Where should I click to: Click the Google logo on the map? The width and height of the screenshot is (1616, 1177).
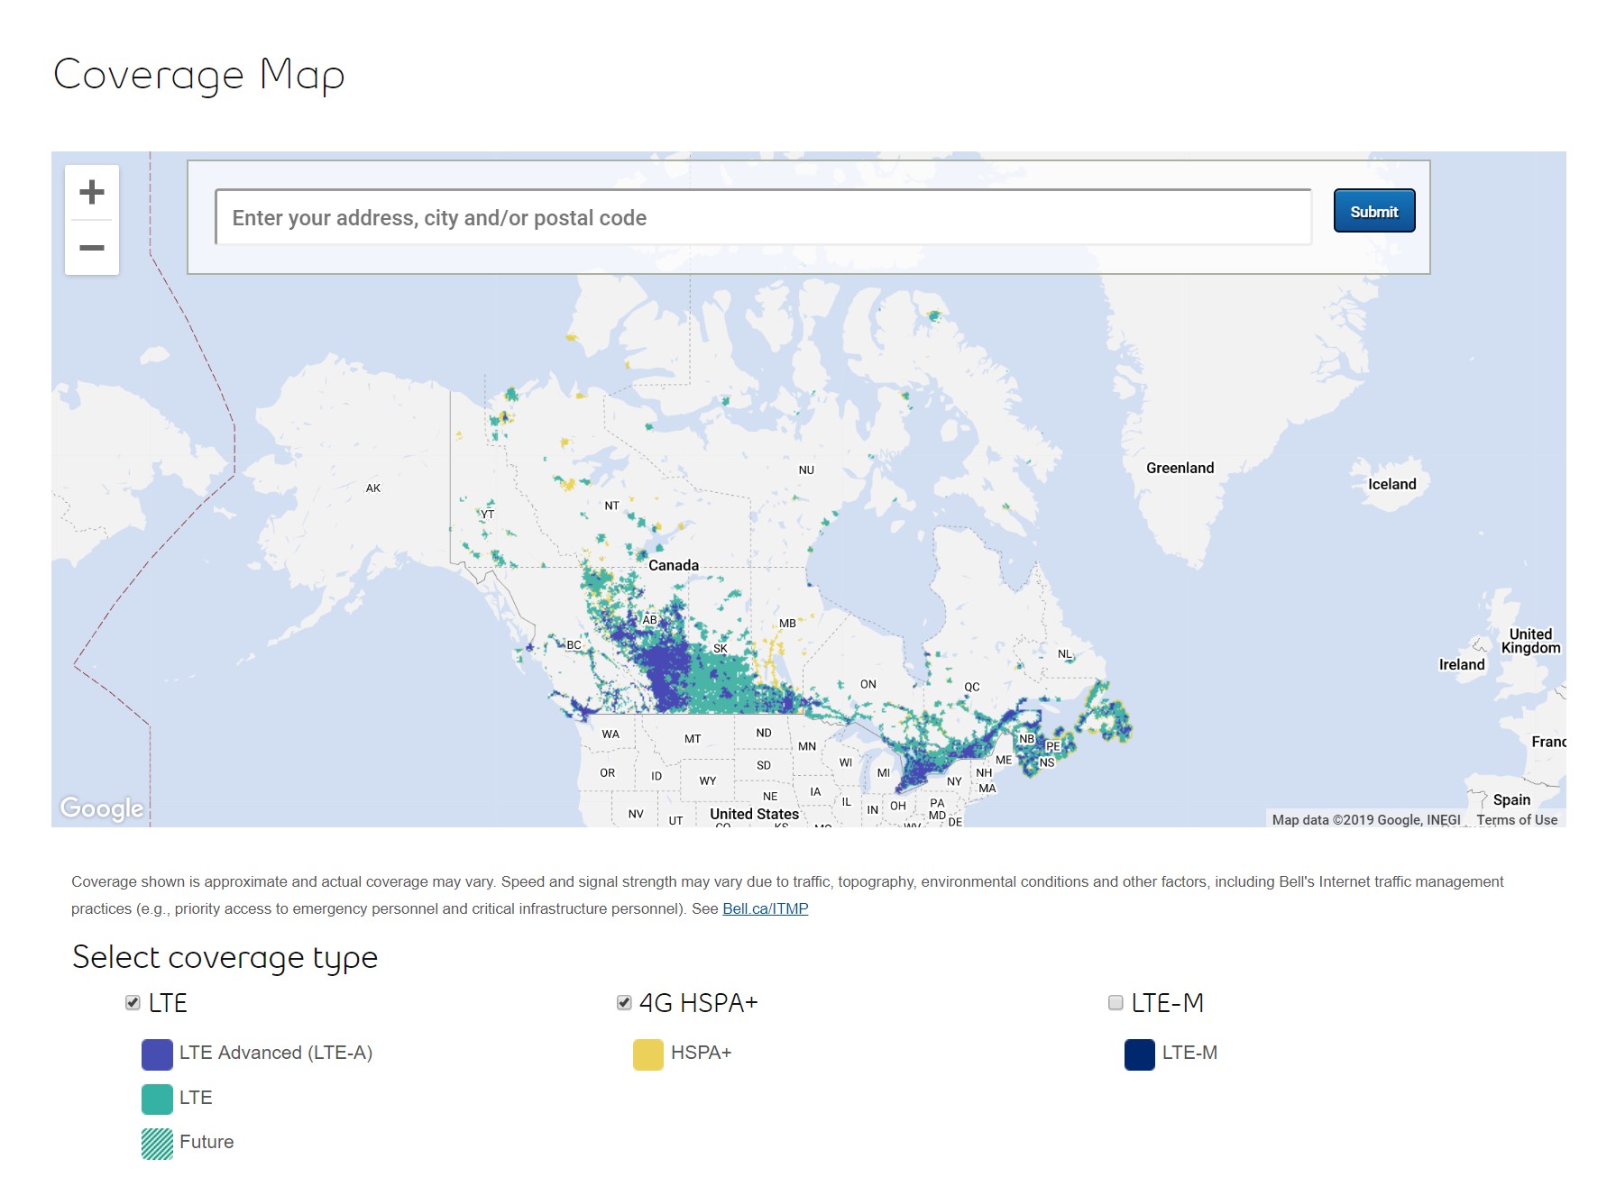(x=102, y=808)
